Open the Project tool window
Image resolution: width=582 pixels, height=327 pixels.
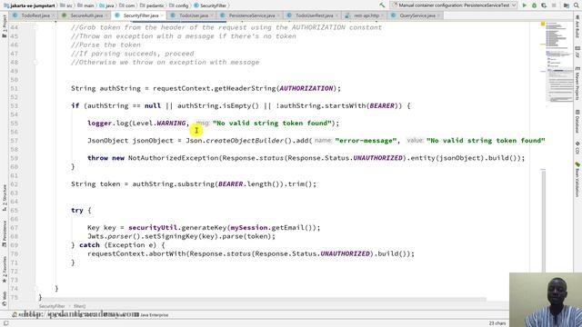(x=4, y=26)
